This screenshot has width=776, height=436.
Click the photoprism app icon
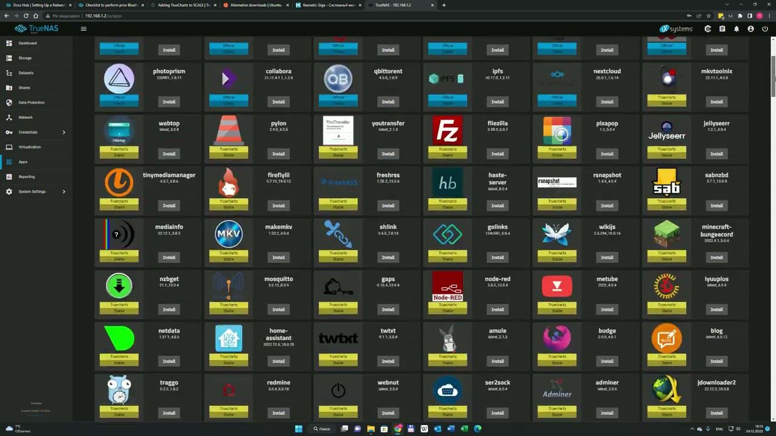coord(119,78)
